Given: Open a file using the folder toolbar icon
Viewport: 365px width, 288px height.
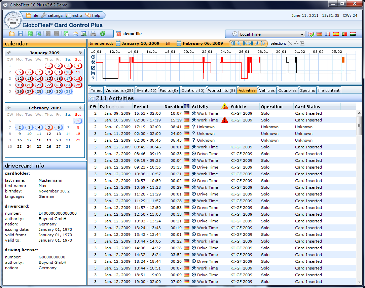Looking at the screenshot, I should pos(12,34).
